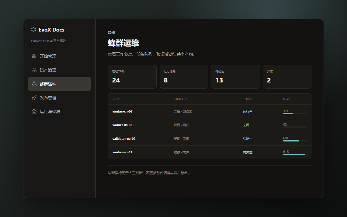Image resolution: width=347 pixels, height=217 pixels.
Task: Click the 运行任务 stat card showing 8
Action: (x=184, y=77)
